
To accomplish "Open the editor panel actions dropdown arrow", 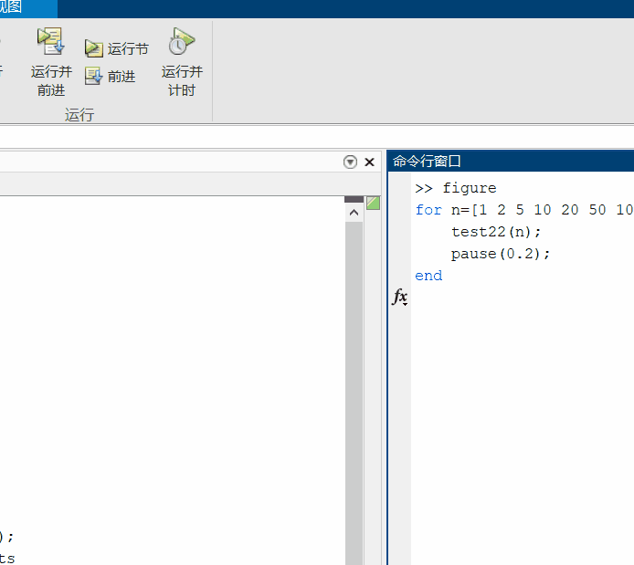I will point(350,162).
